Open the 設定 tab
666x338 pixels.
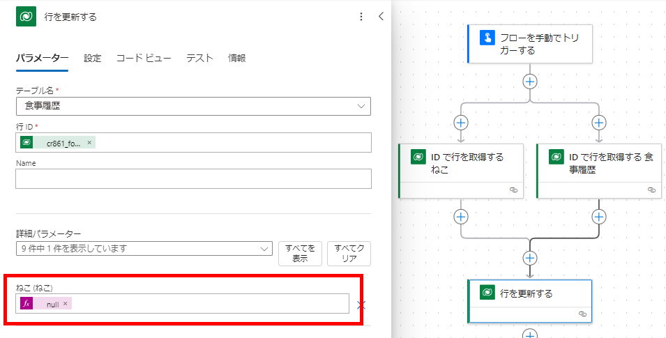93,58
